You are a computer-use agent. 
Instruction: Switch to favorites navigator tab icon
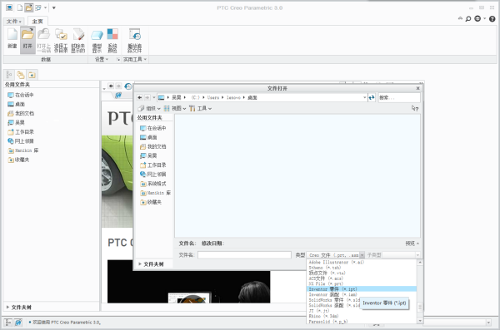[x=32, y=75]
